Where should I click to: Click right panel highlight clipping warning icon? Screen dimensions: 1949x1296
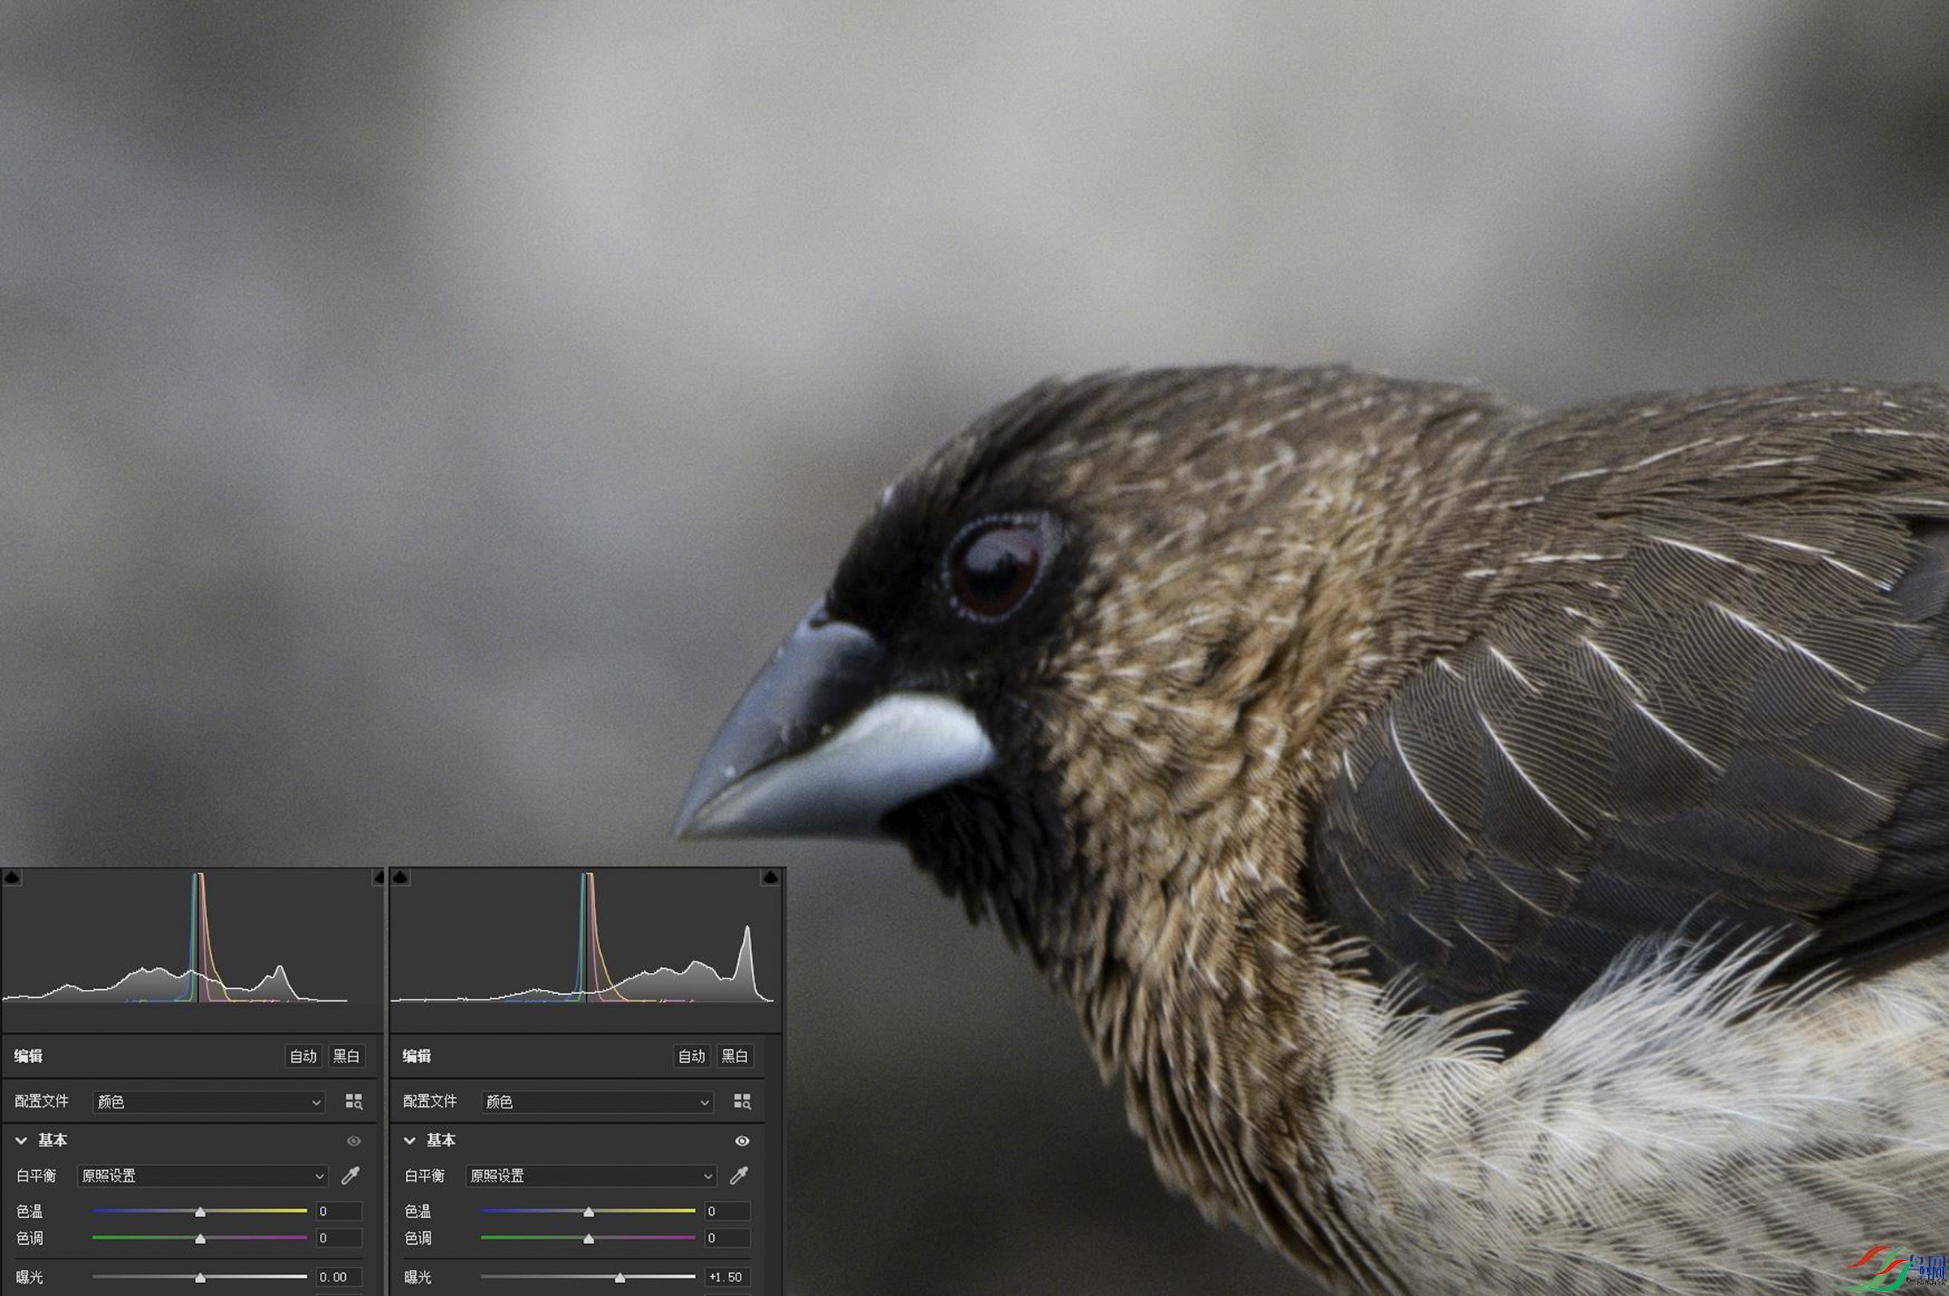770,877
